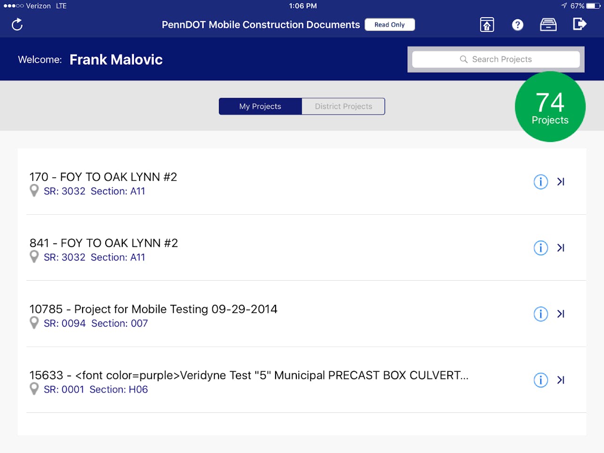Focus the Search Projects field
Screen dimensions: 604x453
(x=496, y=59)
